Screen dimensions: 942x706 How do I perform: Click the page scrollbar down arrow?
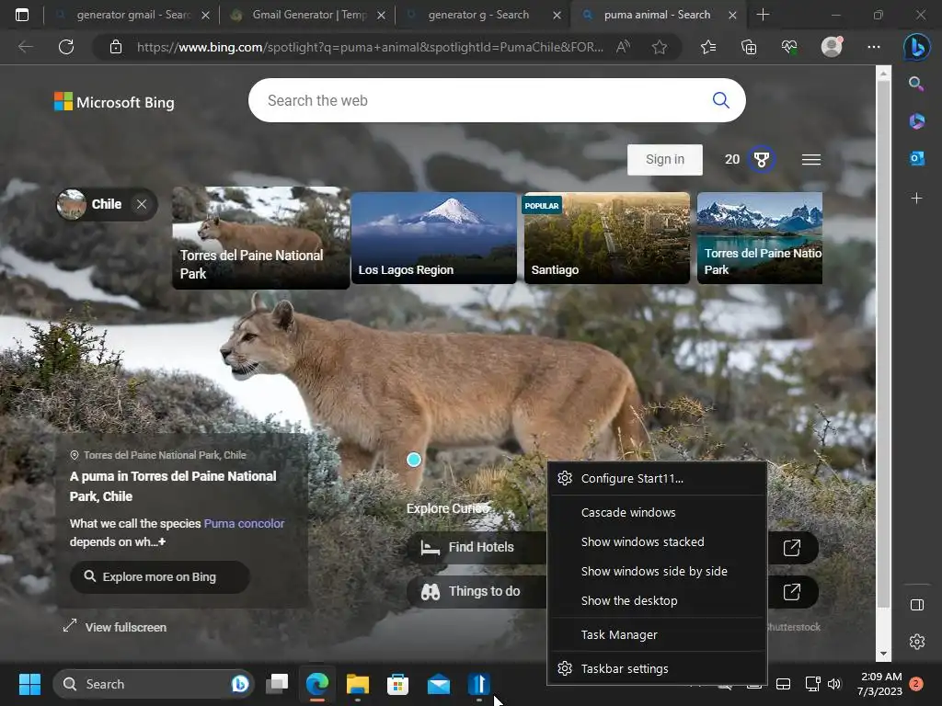[883, 654]
